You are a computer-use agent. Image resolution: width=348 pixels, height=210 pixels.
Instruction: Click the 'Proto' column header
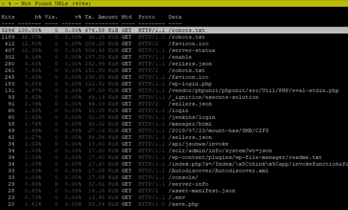pyautogui.click(x=147, y=17)
